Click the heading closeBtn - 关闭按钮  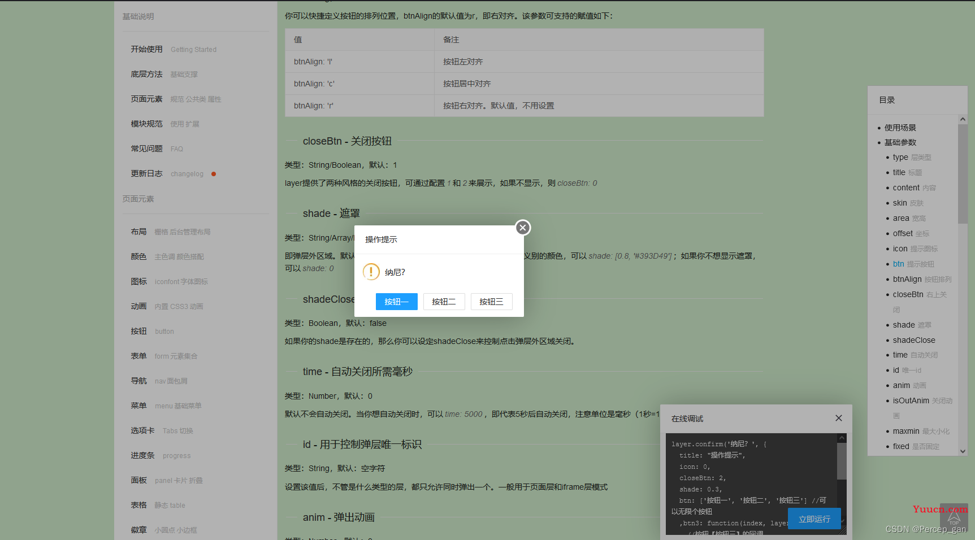[347, 141]
